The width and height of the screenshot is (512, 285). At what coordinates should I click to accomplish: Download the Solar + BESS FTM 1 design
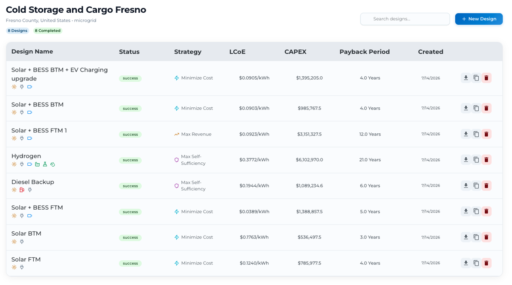[x=466, y=134]
